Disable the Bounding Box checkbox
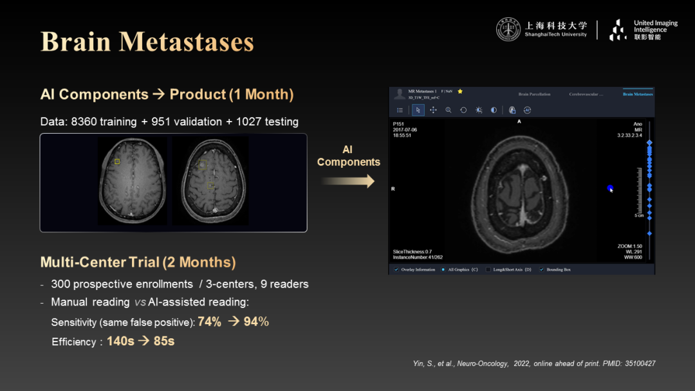Viewport: 695px width, 391px height. (541, 269)
